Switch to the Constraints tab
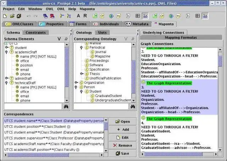The height and width of the screenshot is (161, 227). click(35, 33)
